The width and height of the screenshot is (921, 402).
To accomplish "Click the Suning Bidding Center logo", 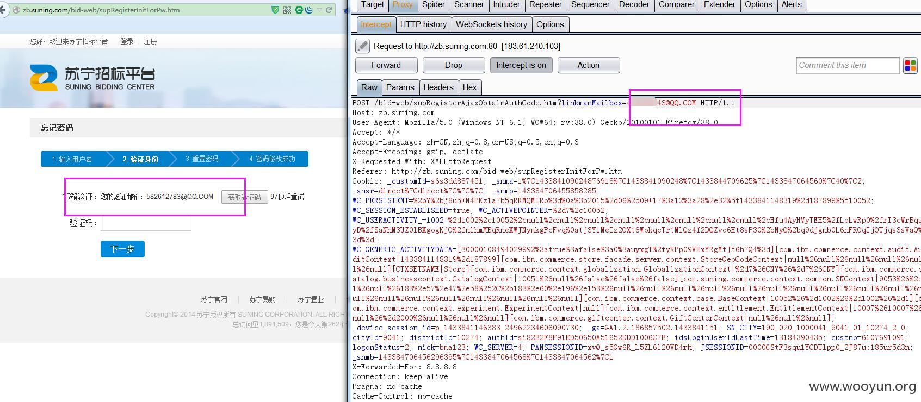I will click(92, 78).
